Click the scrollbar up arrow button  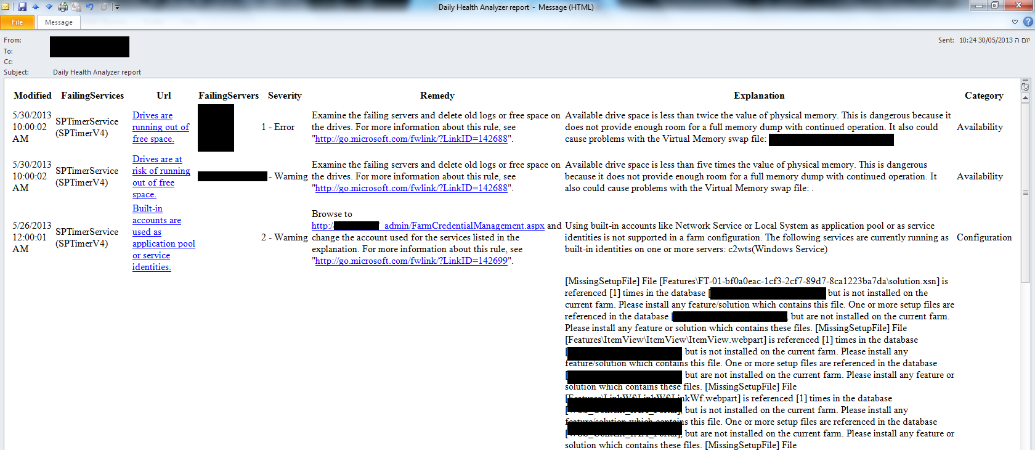(1025, 98)
